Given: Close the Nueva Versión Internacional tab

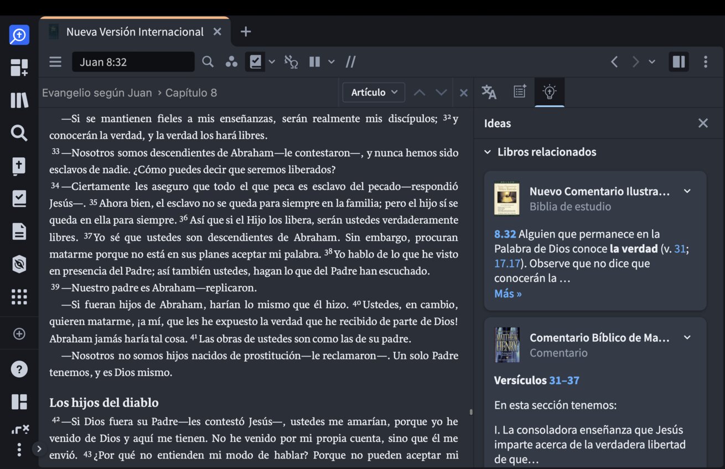Looking at the screenshot, I should pos(217,32).
